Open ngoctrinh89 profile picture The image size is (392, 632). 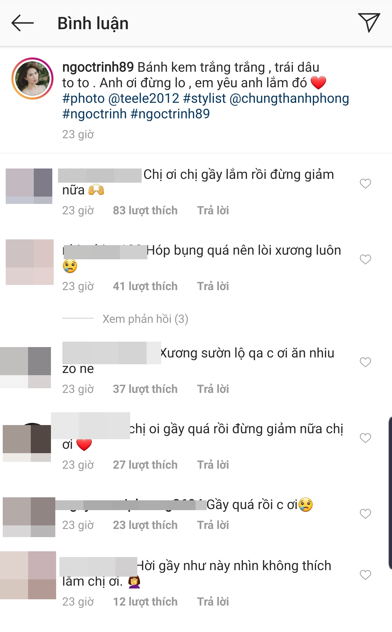[32, 79]
